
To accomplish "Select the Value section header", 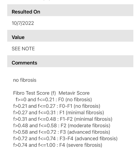I will click(x=70, y=36).
